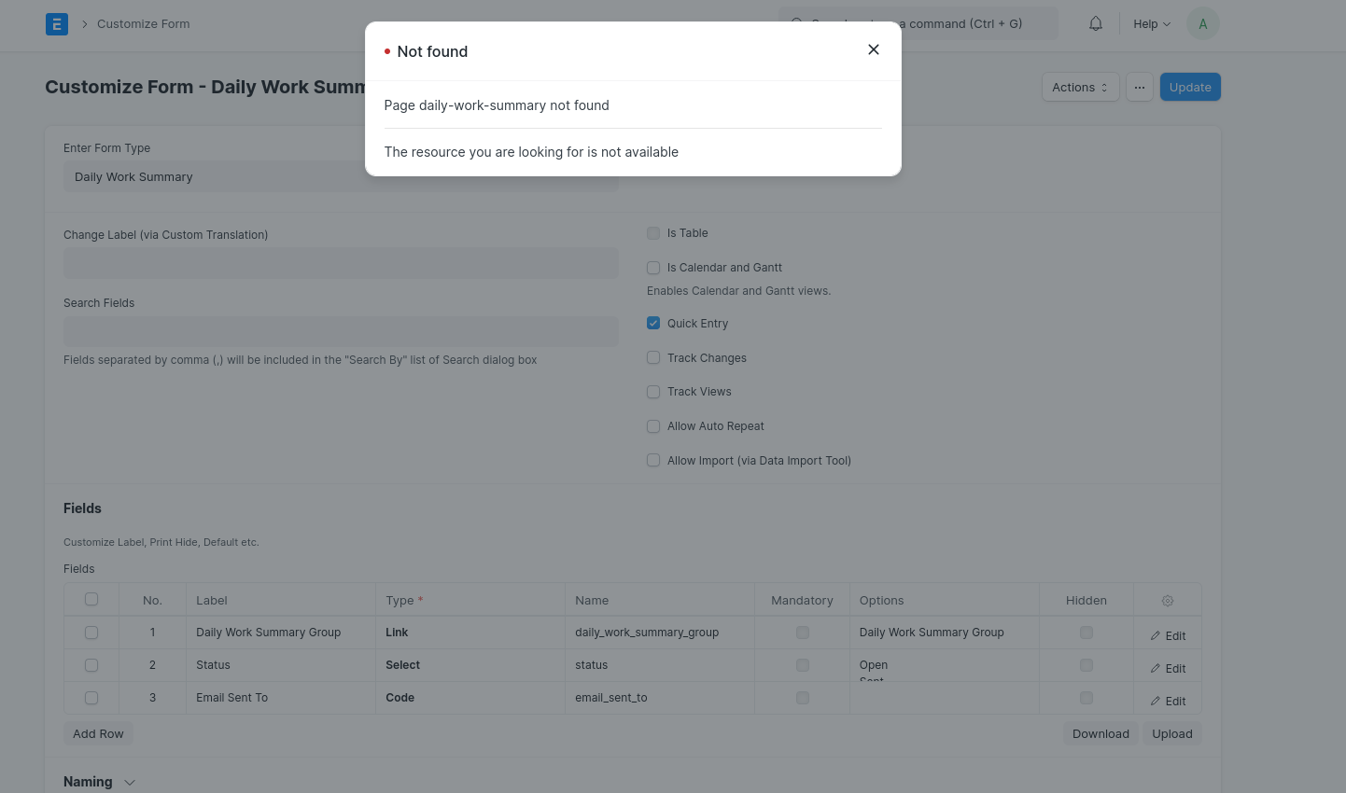The width and height of the screenshot is (1346, 793).
Task: Click the email_sent_to name cell
Action: (x=660, y=698)
